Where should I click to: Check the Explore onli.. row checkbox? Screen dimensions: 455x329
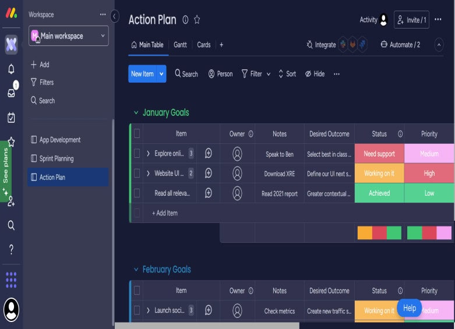tap(137, 154)
